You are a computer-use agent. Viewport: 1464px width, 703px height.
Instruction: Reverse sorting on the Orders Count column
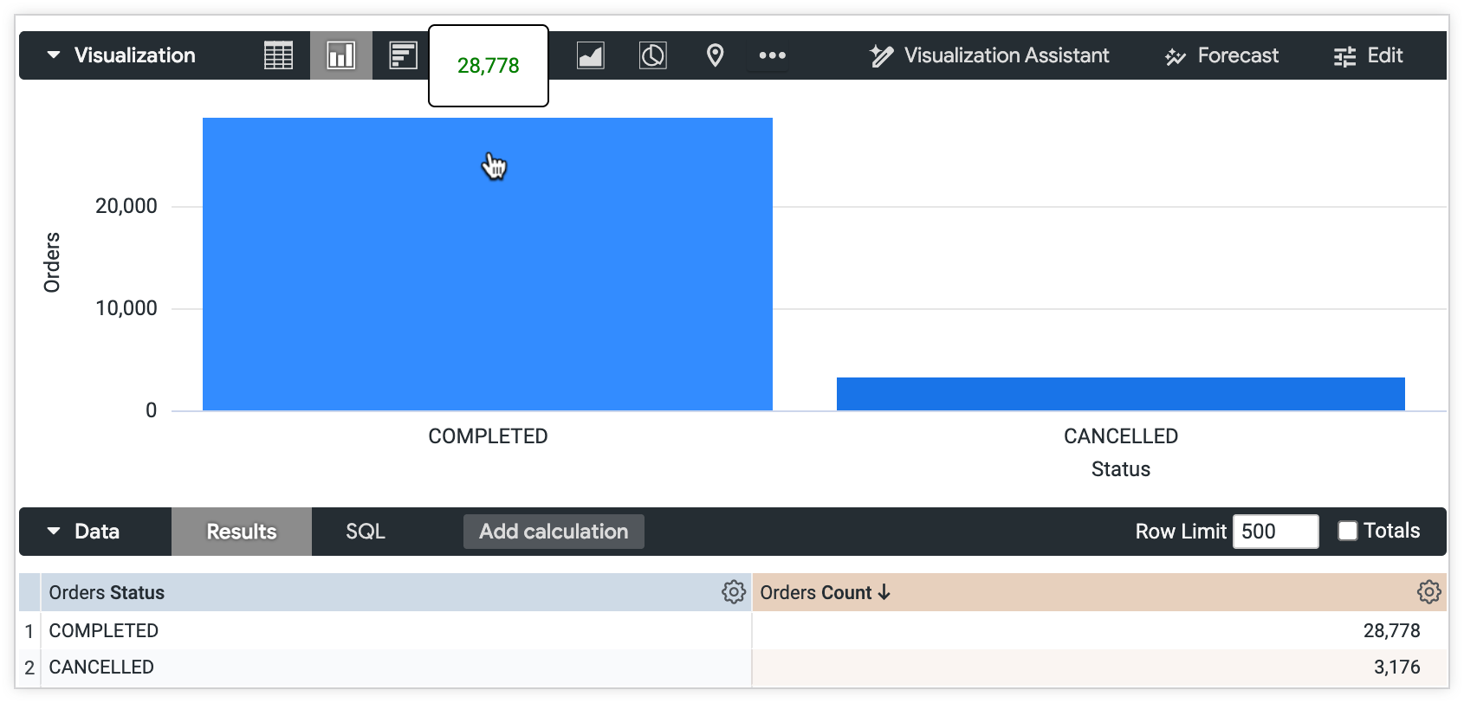883,592
